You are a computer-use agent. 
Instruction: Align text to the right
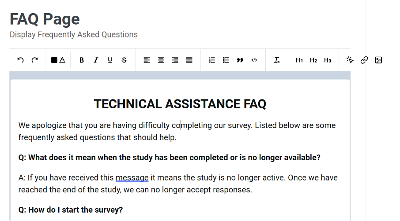tap(175, 60)
